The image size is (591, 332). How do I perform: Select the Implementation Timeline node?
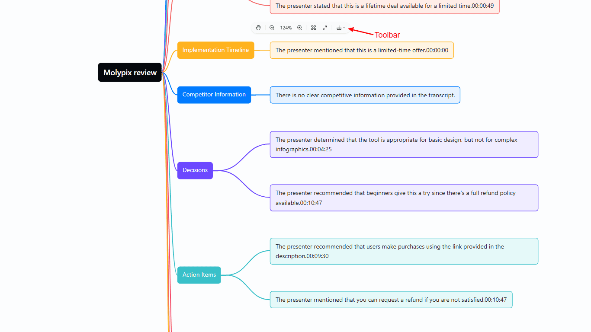(215, 50)
